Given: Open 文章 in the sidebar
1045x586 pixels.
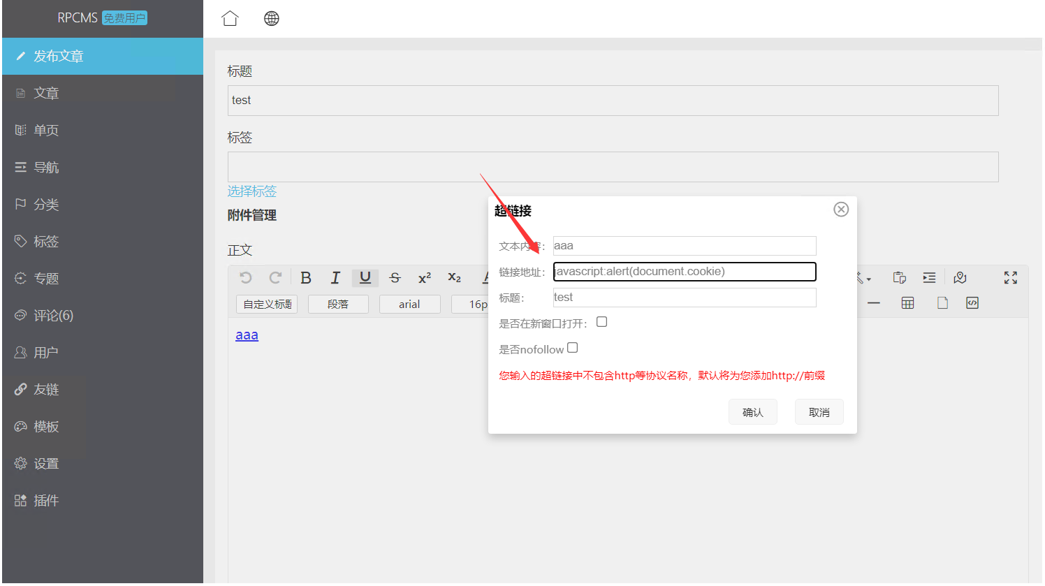Looking at the screenshot, I should [x=103, y=94].
